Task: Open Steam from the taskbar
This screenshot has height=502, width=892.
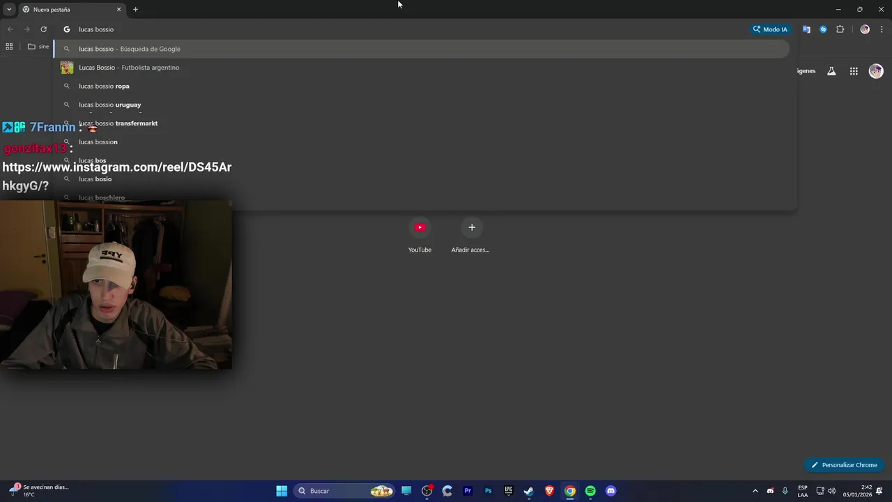Action: [x=529, y=491]
